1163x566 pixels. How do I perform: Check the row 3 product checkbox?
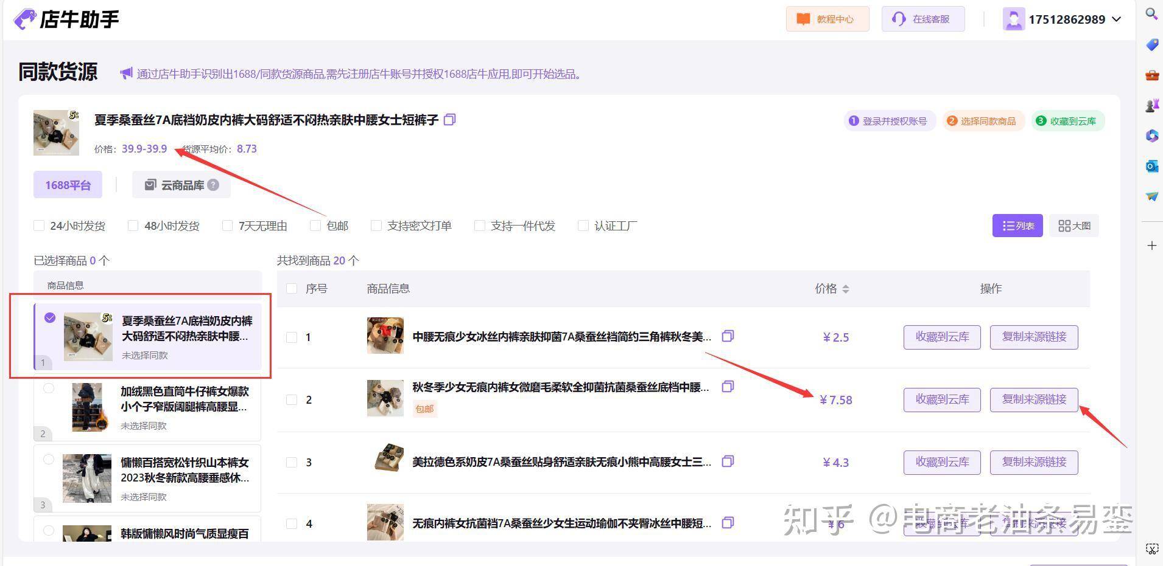(292, 462)
